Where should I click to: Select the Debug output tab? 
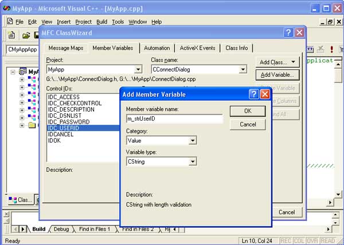click(x=61, y=229)
